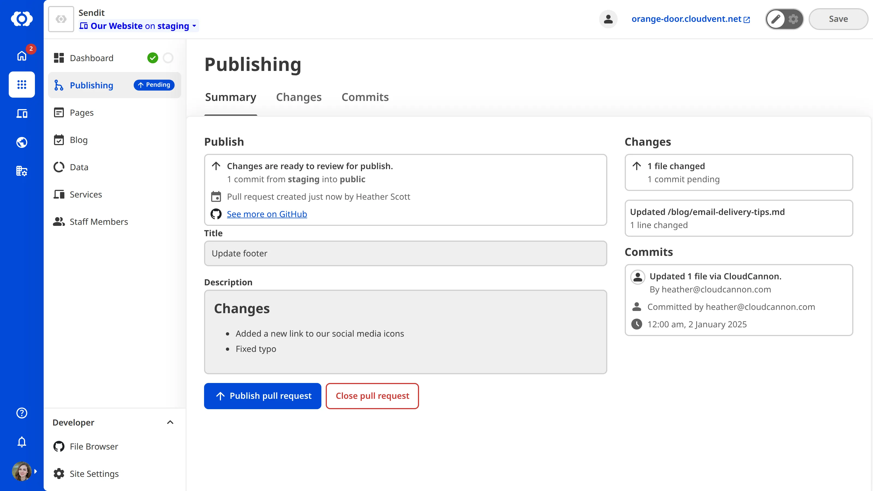Image resolution: width=873 pixels, height=491 pixels.
Task: Open Site Settings under Developer
Action: tap(115, 474)
